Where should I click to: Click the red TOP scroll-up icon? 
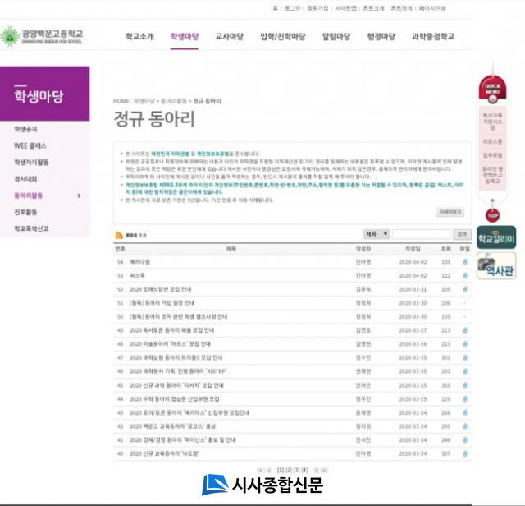[492, 215]
